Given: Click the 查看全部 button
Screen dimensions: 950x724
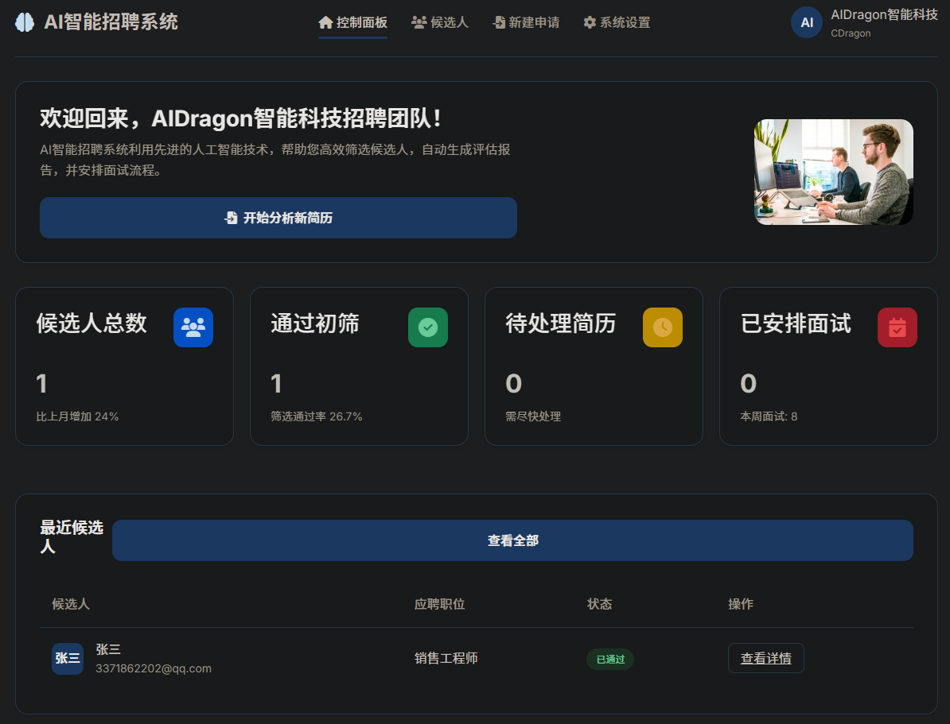Looking at the screenshot, I should click(512, 540).
